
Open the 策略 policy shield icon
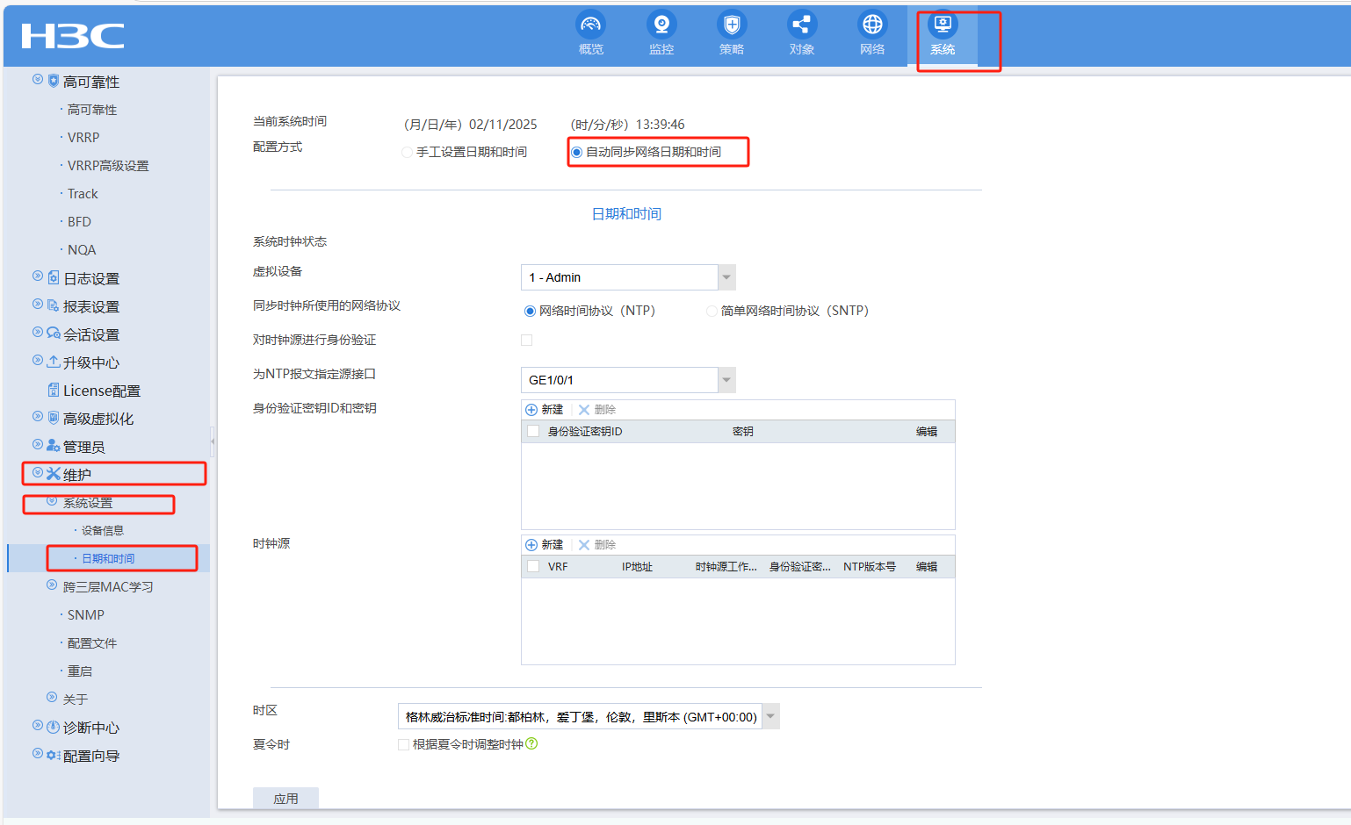click(732, 25)
